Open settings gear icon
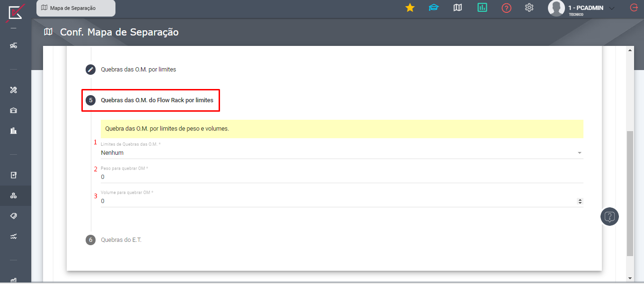Image resolution: width=644 pixels, height=284 pixels. coord(529,8)
